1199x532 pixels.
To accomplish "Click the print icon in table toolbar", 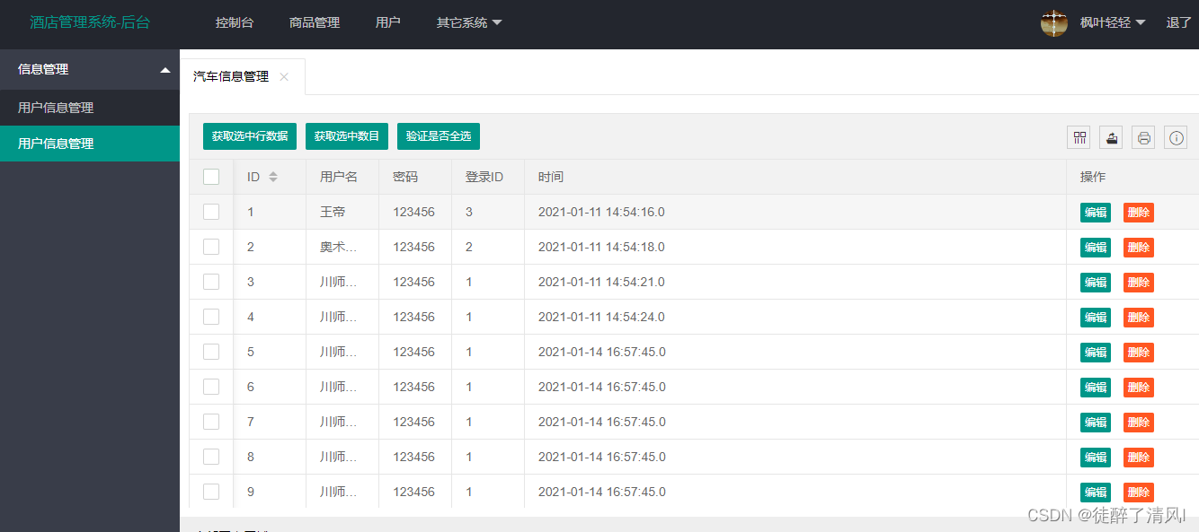I will coord(1143,137).
